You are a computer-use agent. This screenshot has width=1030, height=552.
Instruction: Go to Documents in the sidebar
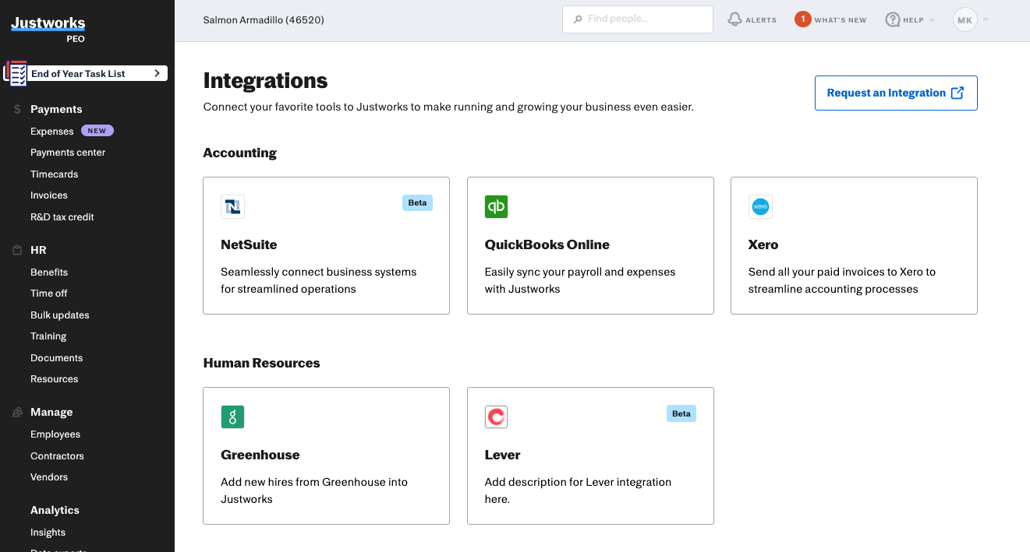point(57,358)
